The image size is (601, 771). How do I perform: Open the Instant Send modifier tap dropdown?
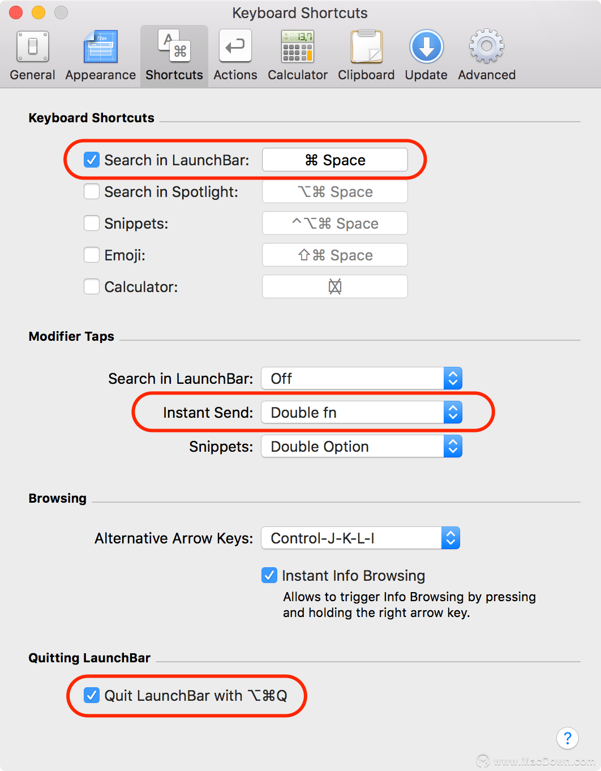click(x=362, y=413)
